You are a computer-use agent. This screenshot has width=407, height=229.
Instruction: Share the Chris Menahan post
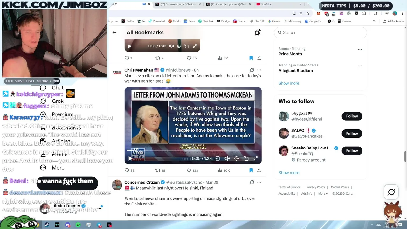pos(259,170)
